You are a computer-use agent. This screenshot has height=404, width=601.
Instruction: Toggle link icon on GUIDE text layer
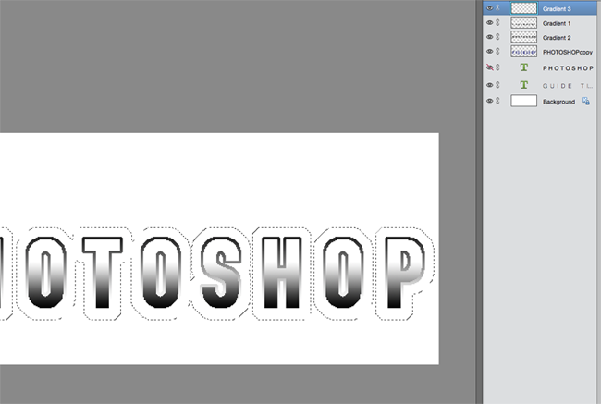point(497,85)
